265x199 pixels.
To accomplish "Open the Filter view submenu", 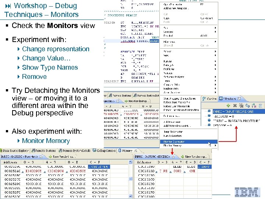I will pos(188,42).
